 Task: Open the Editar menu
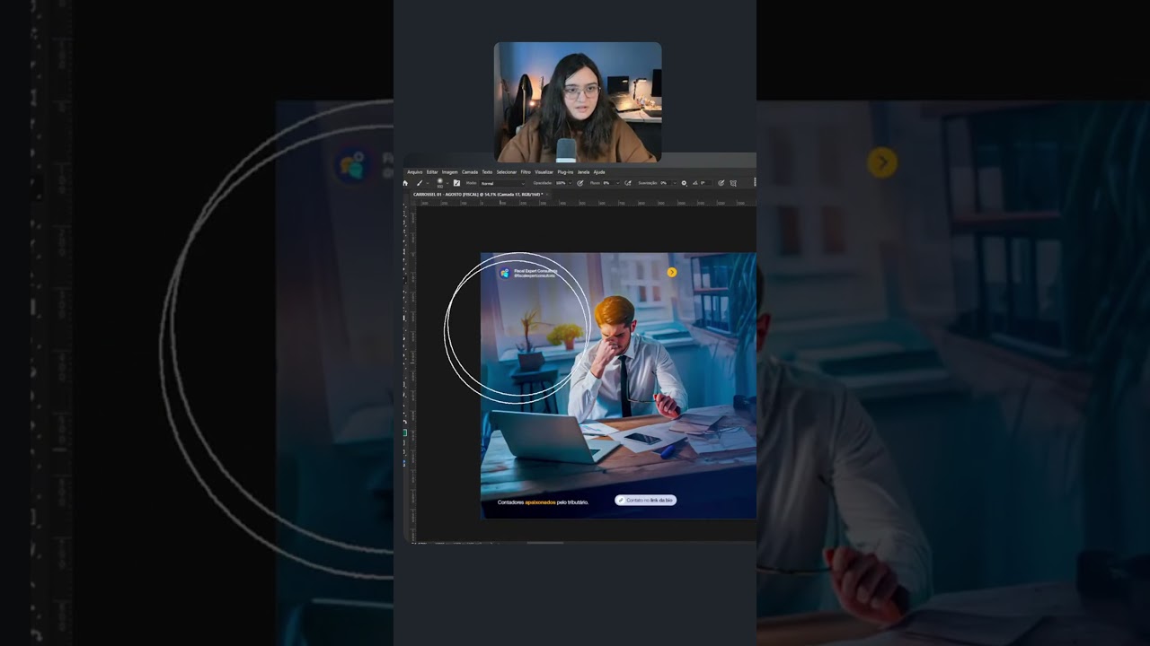(432, 171)
